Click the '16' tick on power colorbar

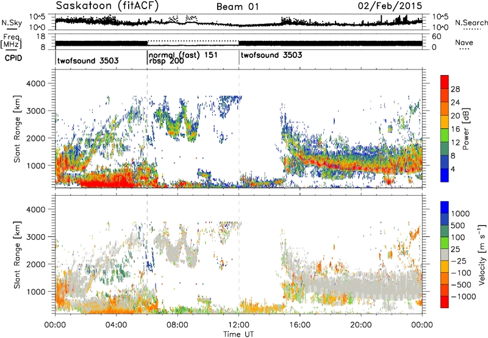(455, 129)
